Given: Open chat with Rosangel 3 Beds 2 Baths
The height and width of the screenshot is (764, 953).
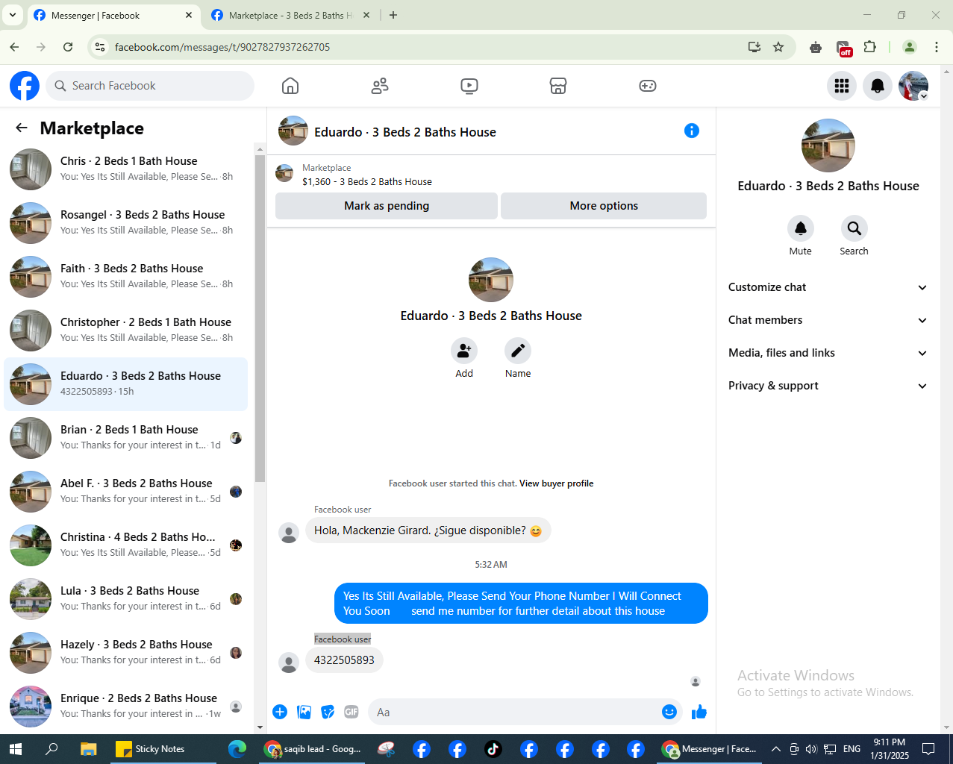Looking at the screenshot, I should pos(125,223).
